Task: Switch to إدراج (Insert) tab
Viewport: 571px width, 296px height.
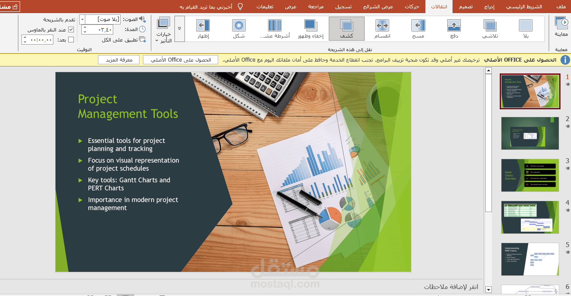Action: [489, 7]
